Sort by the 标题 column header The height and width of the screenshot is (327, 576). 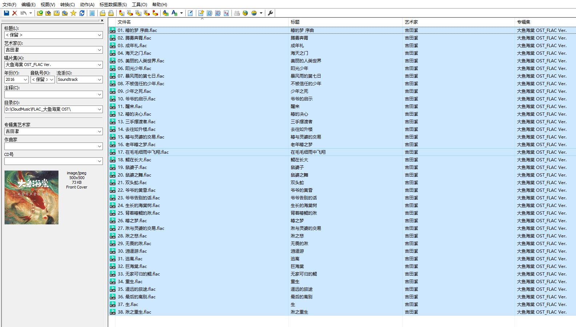tap(345, 22)
